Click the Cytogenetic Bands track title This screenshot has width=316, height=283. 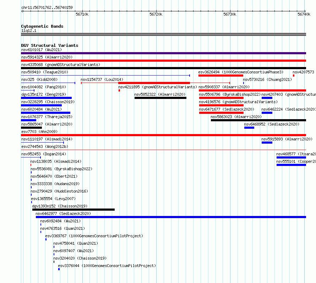pyautogui.click(x=42, y=26)
